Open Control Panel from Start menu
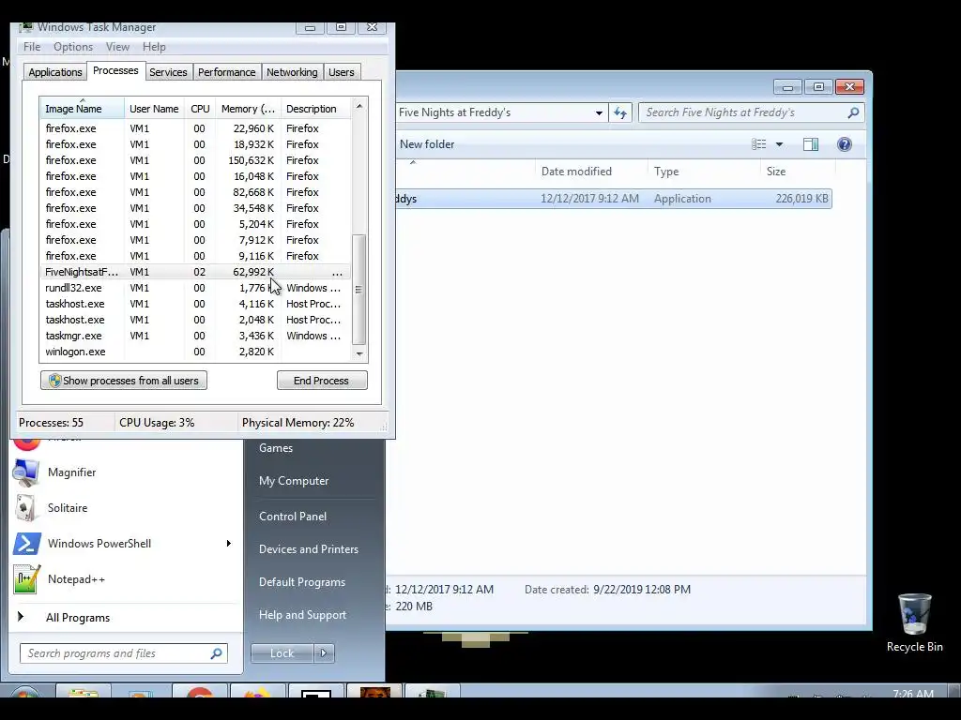Screen dimensions: 961x720 (x=293, y=517)
